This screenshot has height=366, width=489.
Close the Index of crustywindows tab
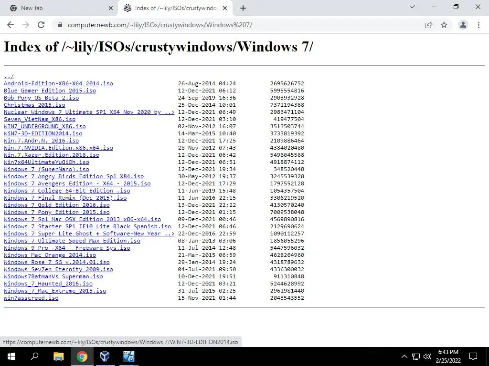[x=225, y=9]
